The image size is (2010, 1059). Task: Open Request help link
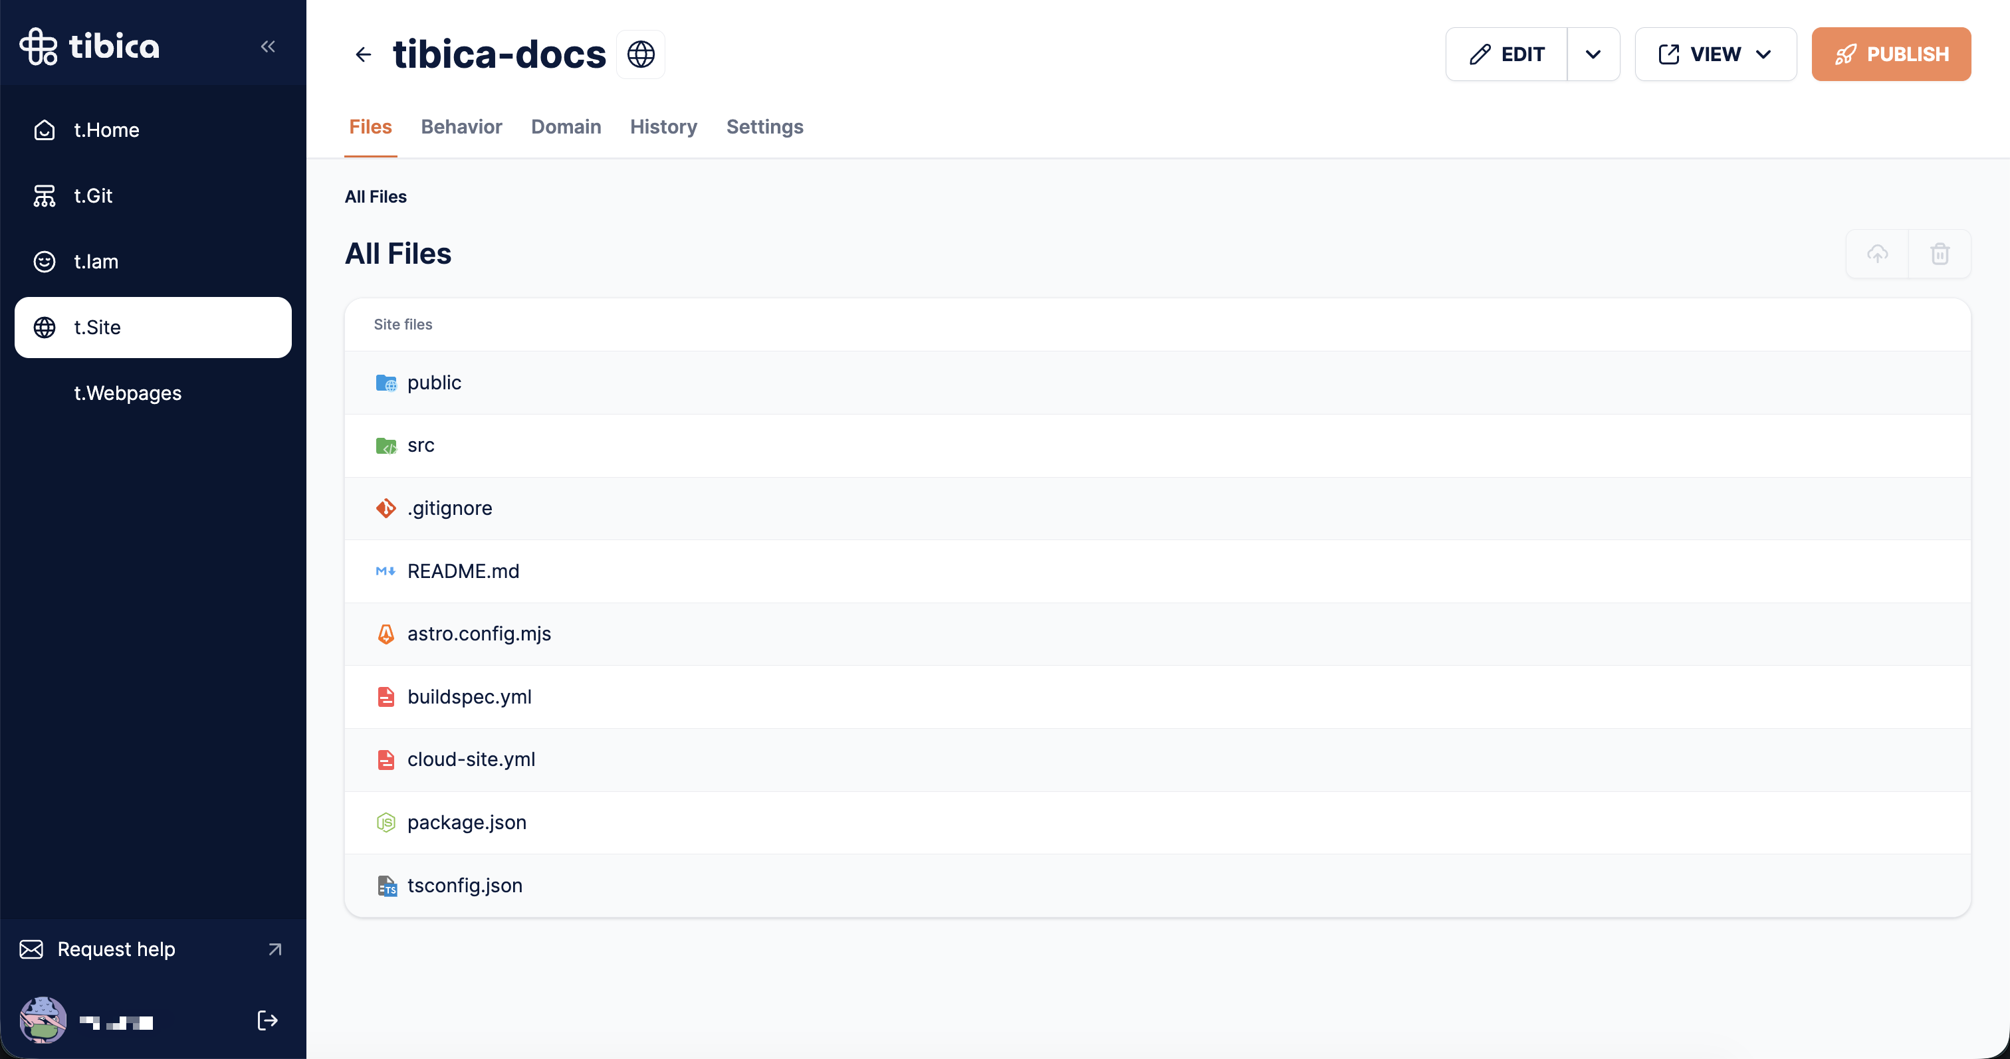click(x=117, y=949)
